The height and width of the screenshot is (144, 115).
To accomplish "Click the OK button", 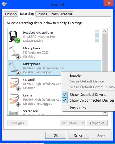I will (x=56, y=135).
